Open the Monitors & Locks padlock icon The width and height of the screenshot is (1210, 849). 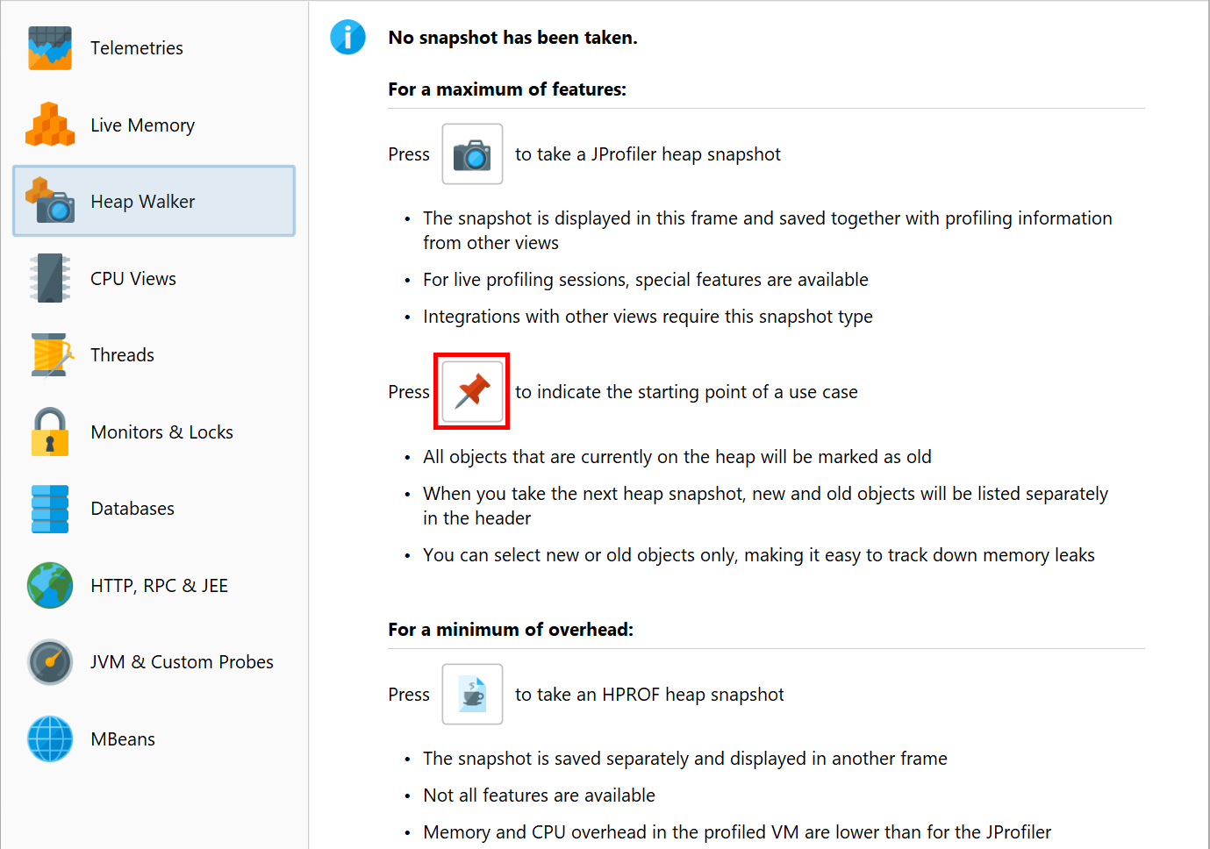click(x=50, y=432)
